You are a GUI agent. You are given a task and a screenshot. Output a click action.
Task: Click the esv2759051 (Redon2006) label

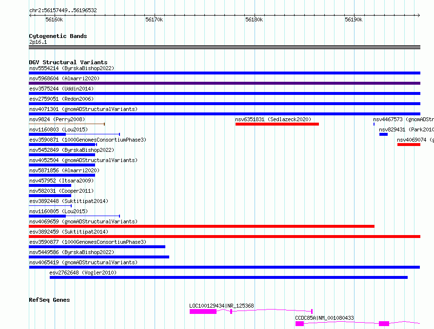click(61, 99)
